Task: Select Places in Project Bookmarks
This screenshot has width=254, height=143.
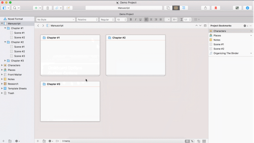Action: [231, 35]
